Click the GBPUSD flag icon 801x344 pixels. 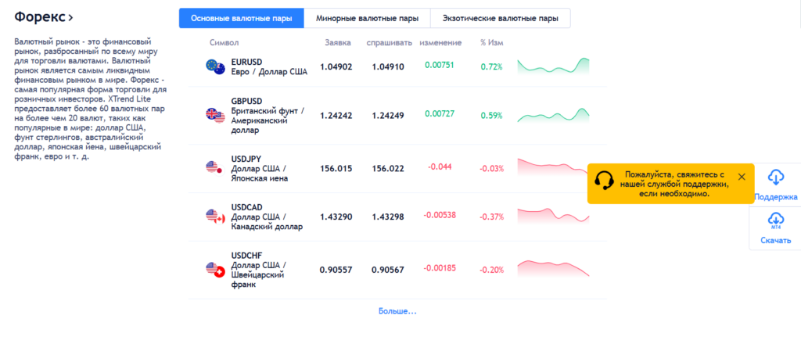pos(214,115)
